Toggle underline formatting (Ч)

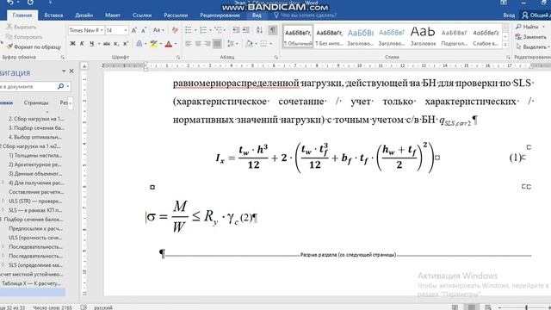tap(91, 44)
